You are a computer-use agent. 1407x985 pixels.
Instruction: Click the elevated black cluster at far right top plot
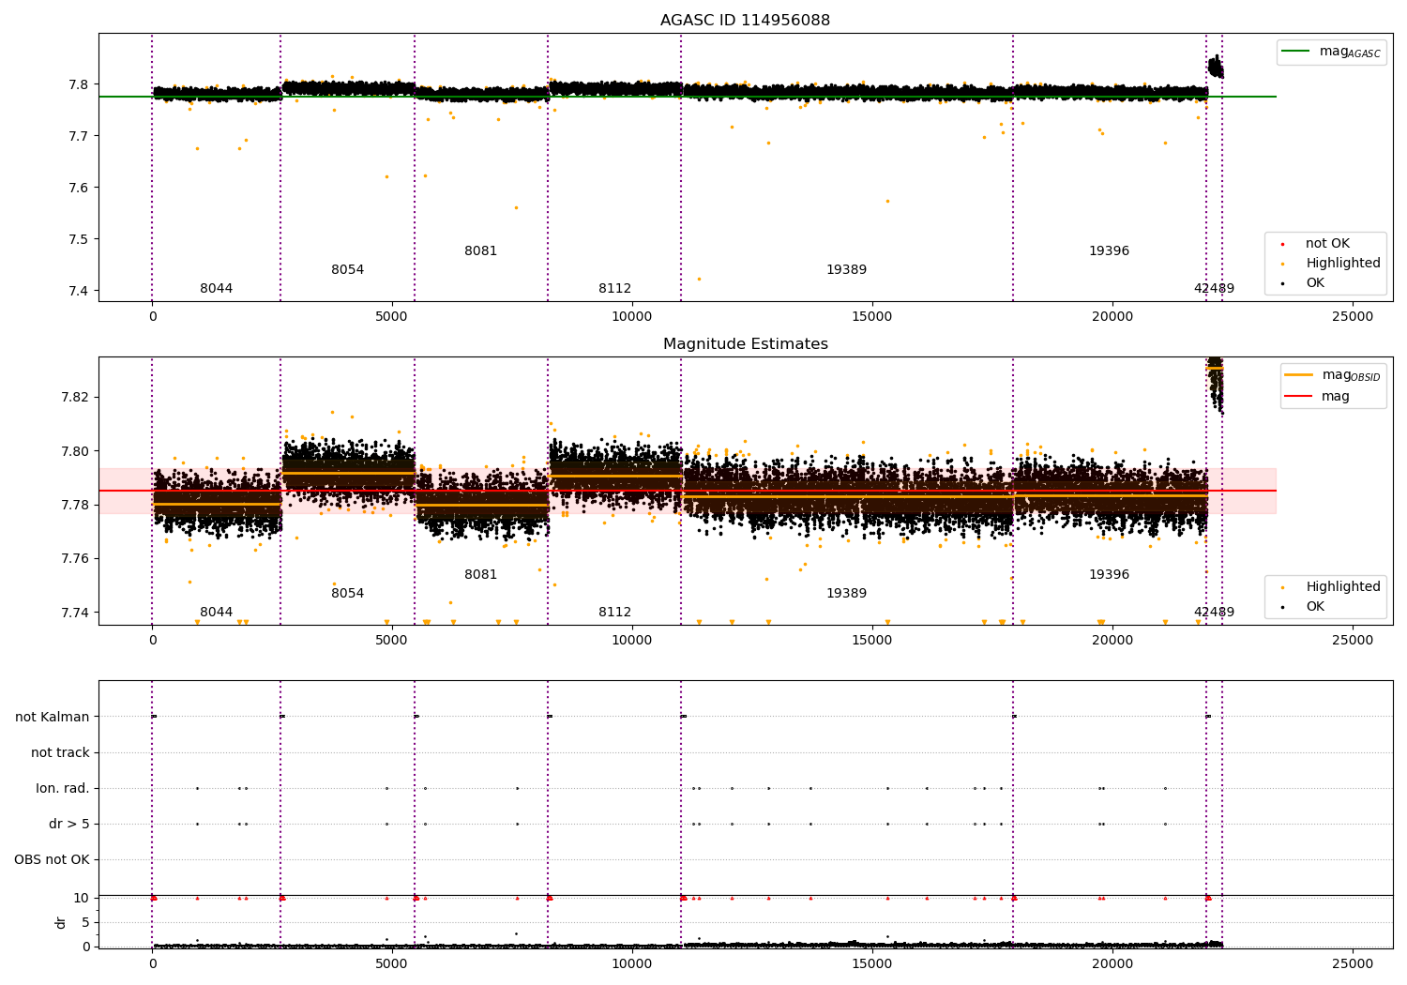1215,67
